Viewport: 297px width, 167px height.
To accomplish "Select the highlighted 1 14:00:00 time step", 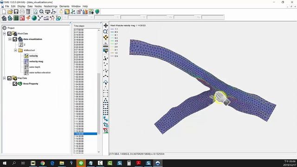I will tap(85, 134).
